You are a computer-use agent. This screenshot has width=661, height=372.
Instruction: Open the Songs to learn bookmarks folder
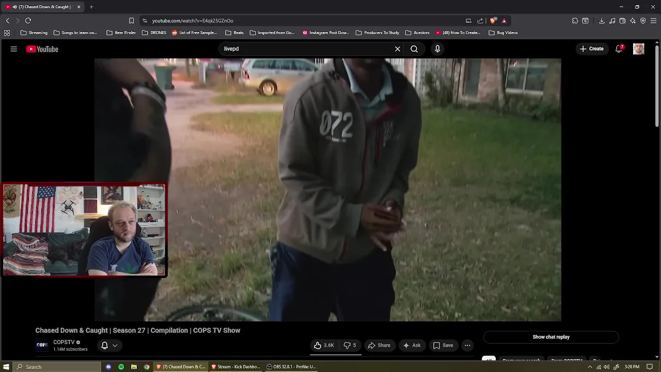pos(75,33)
